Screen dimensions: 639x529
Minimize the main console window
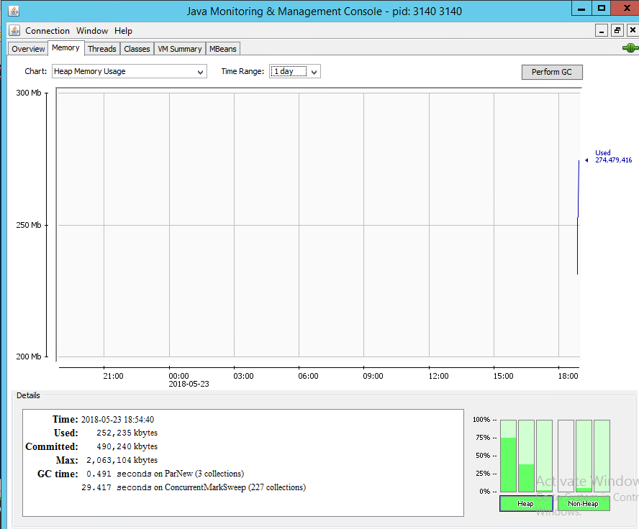coord(581,8)
